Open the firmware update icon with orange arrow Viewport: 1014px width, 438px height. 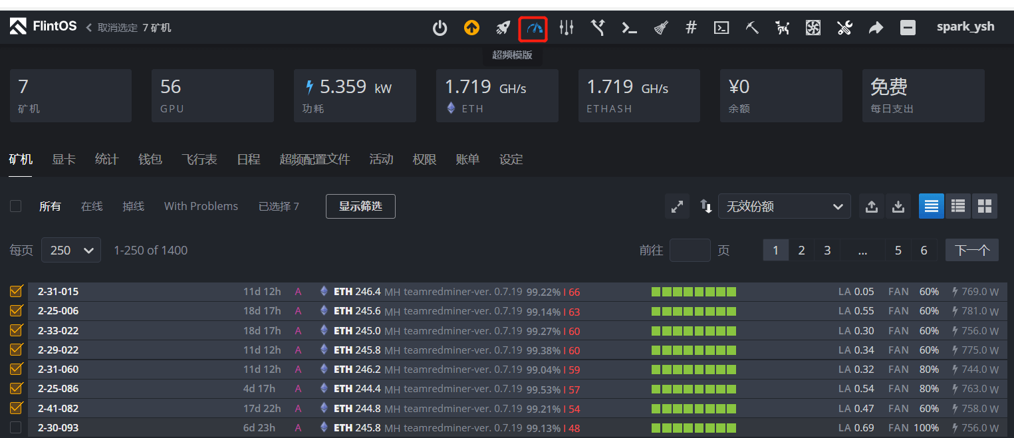(x=471, y=27)
